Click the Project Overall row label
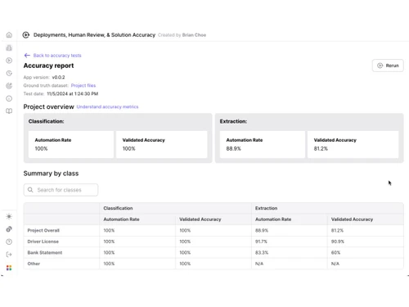The height and width of the screenshot is (307, 409). point(43,230)
